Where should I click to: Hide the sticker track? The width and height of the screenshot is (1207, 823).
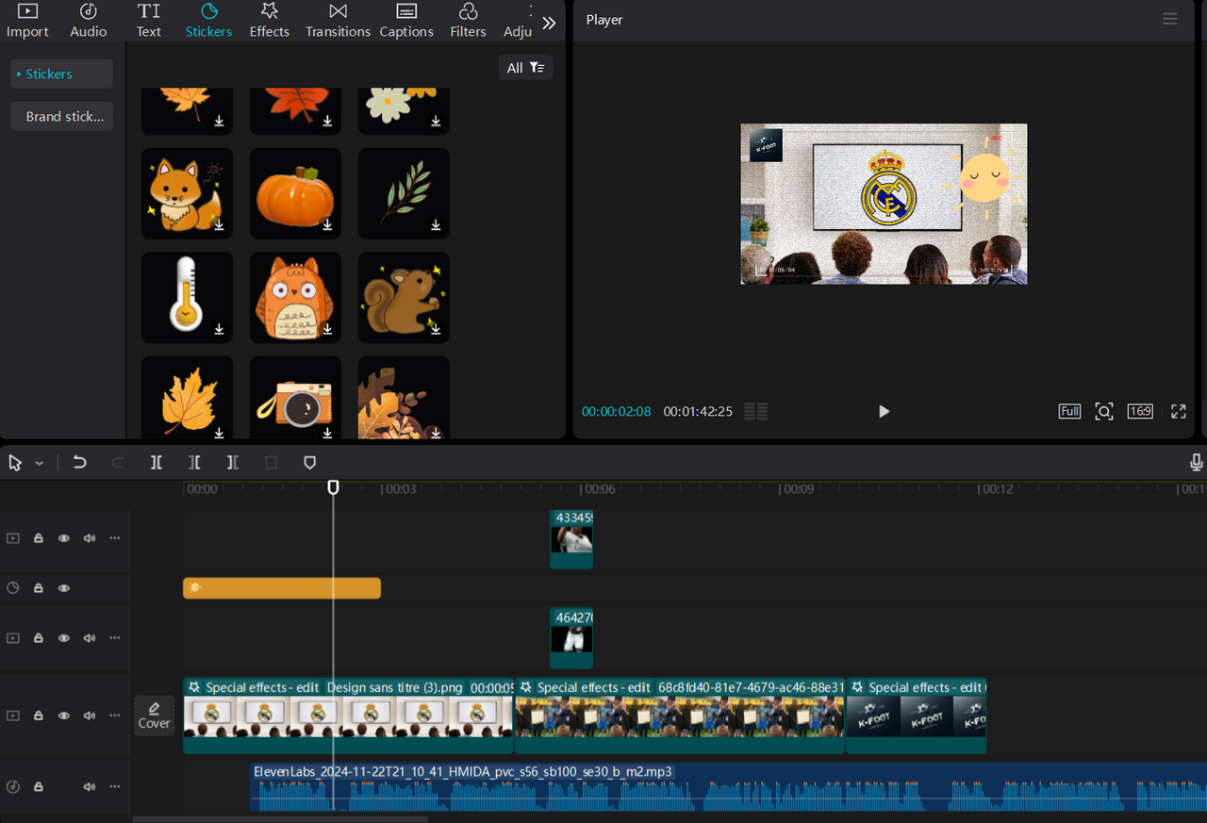pos(64,588)
